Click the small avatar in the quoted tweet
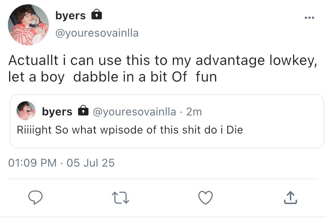Viewport: 326px width, 219px height. pyautogui.click(x=26, y=111)
